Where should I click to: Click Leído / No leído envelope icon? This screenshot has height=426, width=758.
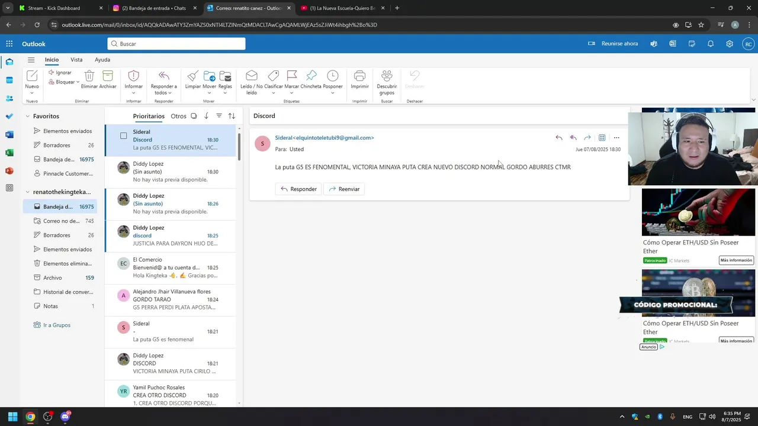pos(252,76)
